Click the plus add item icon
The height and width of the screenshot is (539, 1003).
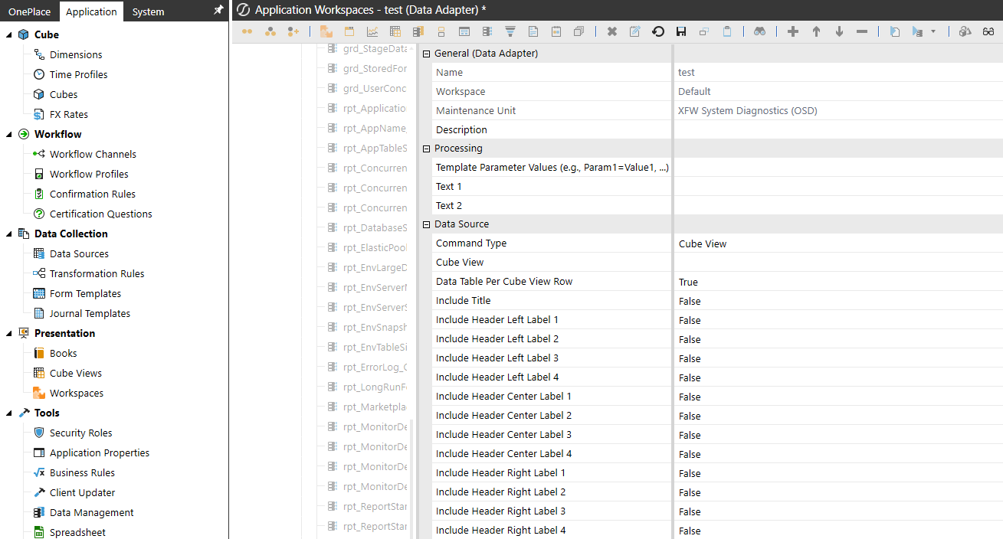793,31
